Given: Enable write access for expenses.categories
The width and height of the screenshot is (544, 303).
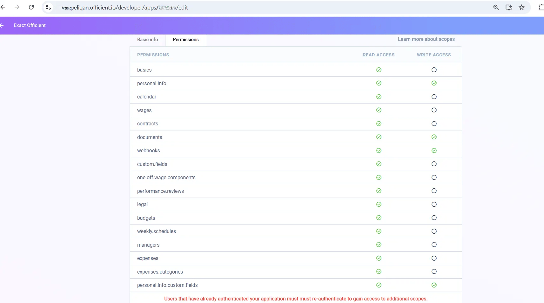Looking at the screenshot, I should click(x=434, y=272).
